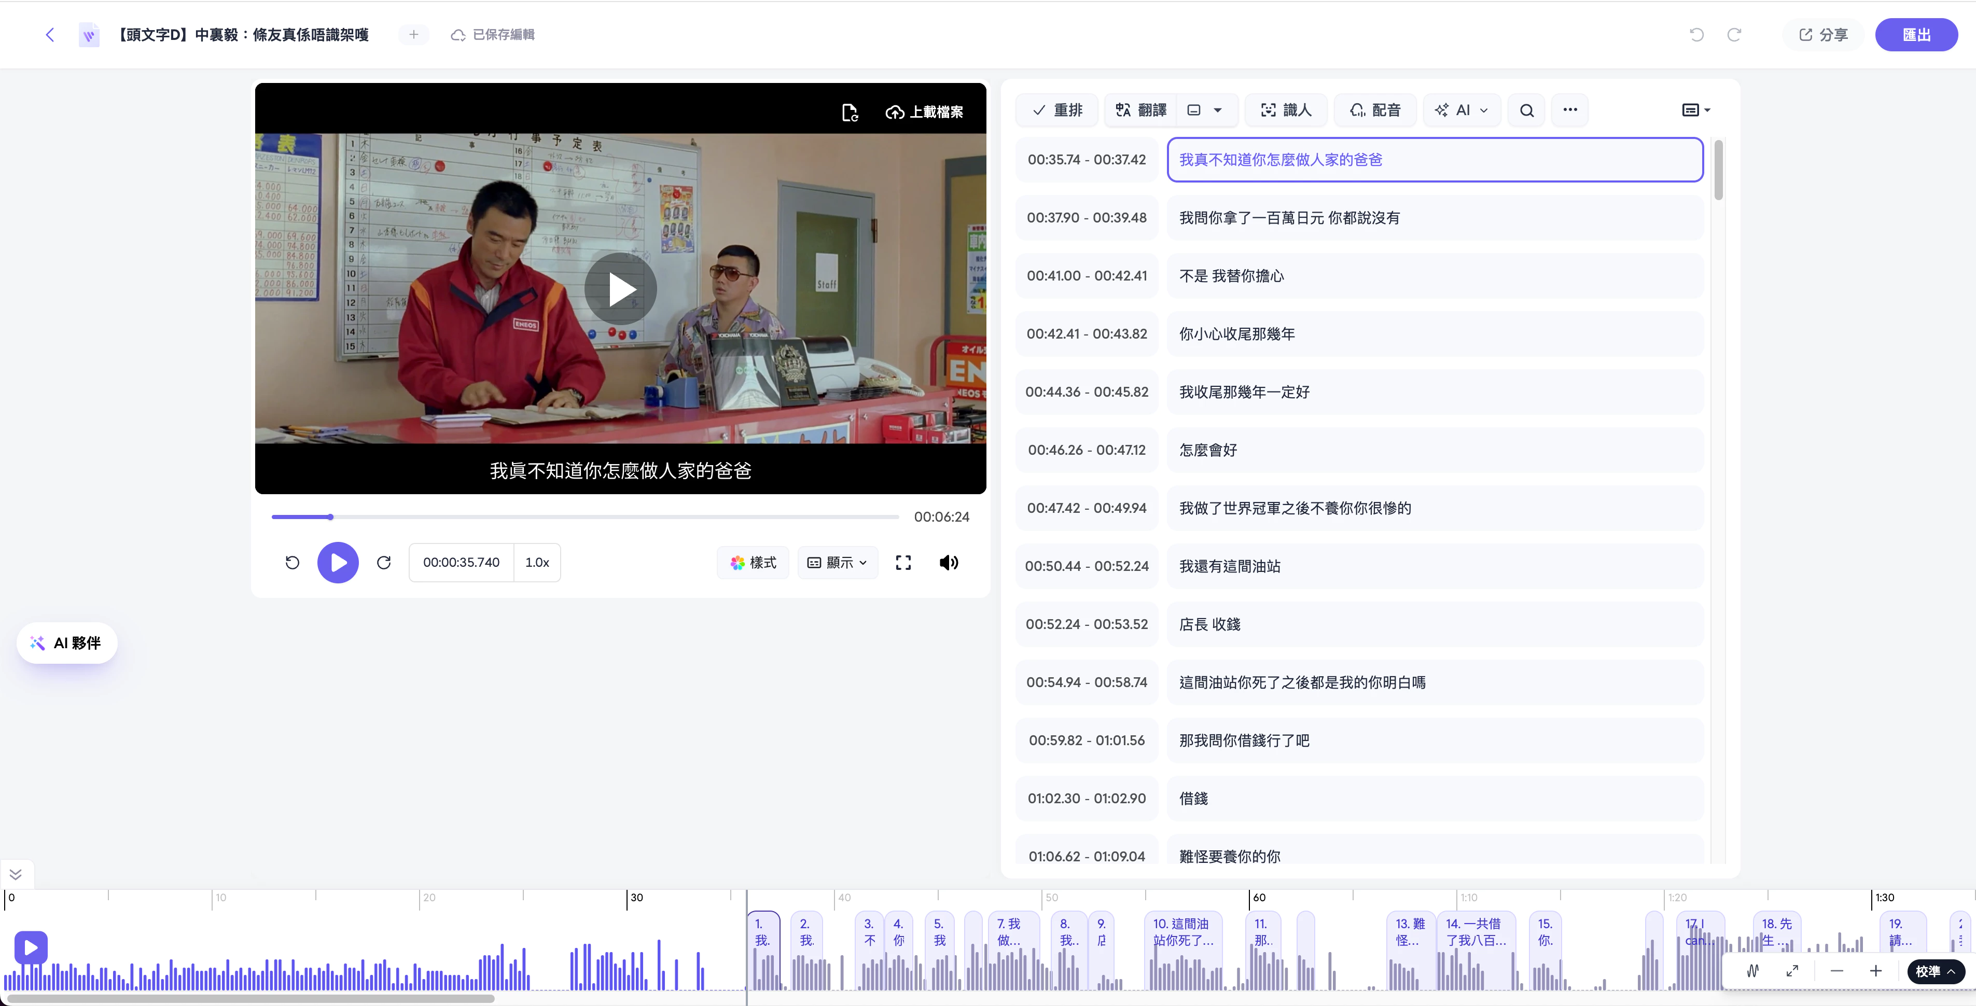The image size is (1976, 1006).
Task: Mute the video volume
Action: coord(949,563)
